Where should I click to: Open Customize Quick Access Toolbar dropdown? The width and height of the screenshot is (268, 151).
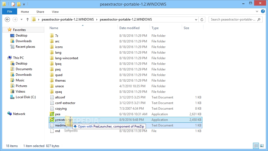pyautogui.click(x=24, y=5)
